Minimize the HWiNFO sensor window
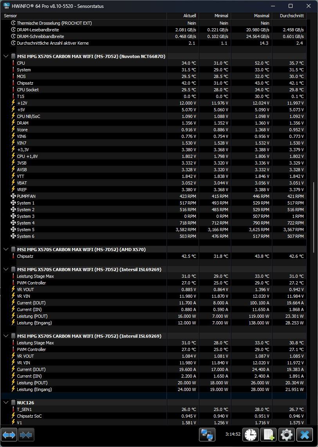 (x=273, y=6)
